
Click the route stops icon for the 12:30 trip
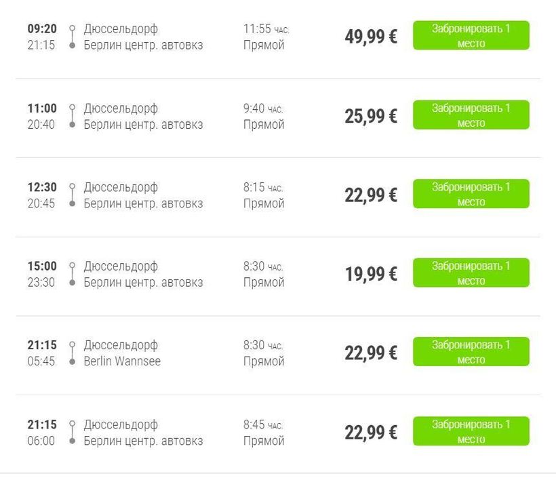click(72, 195)
